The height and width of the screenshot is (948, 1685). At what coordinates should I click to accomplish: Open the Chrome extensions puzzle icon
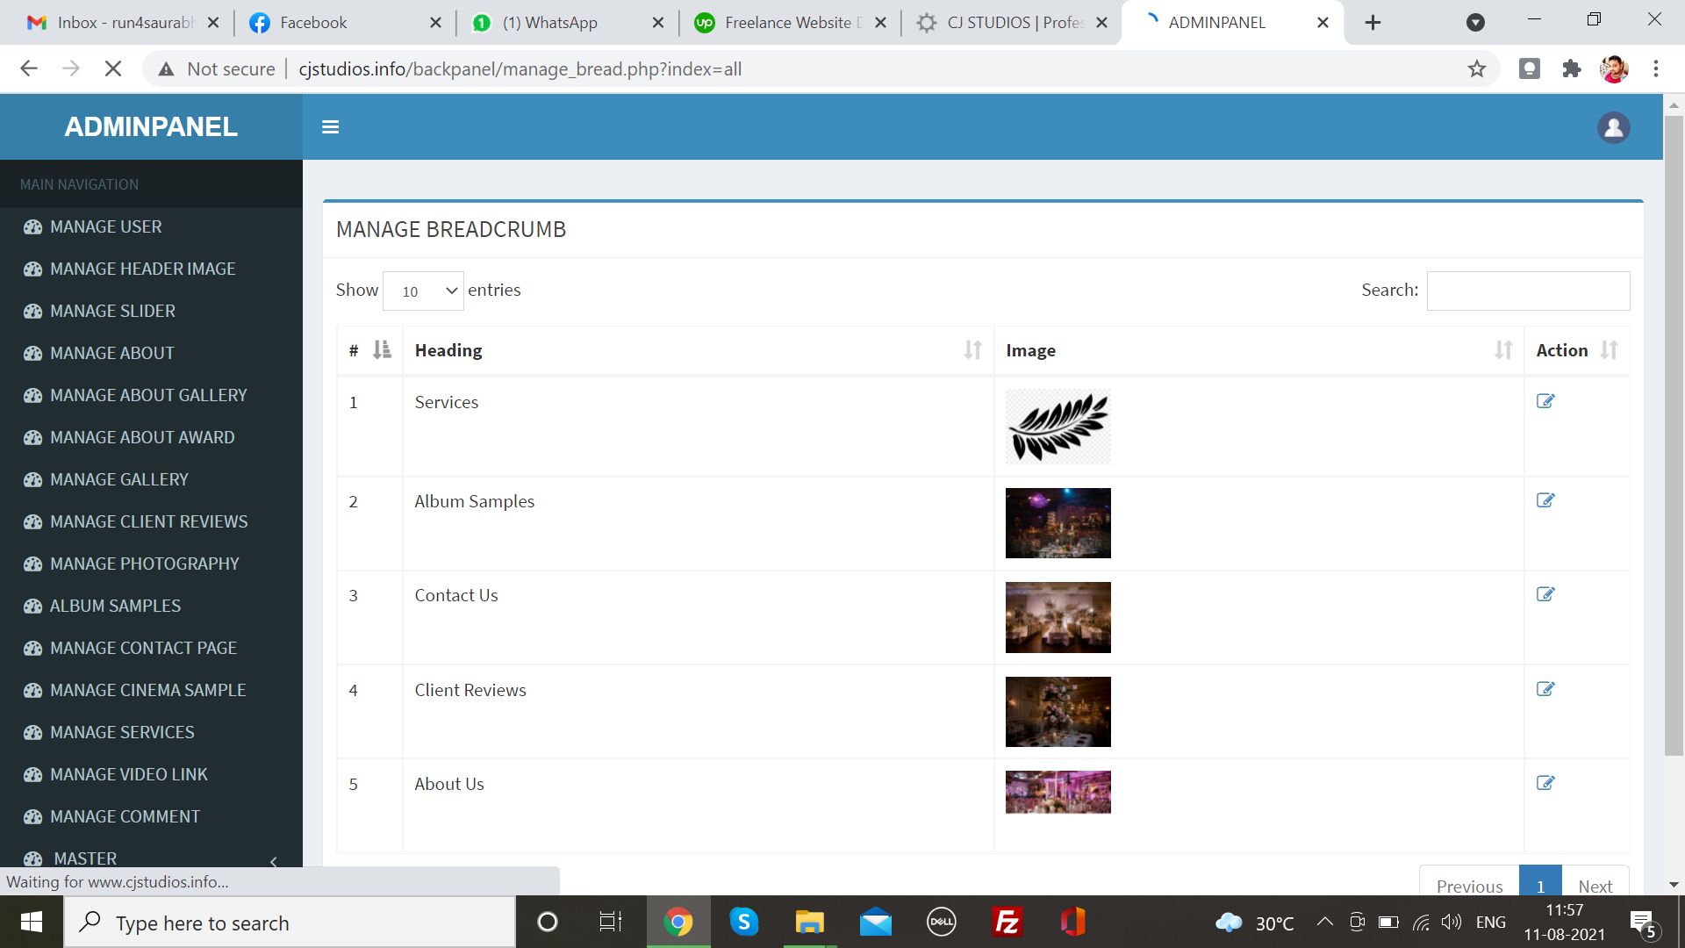(x=1571, y=68)
